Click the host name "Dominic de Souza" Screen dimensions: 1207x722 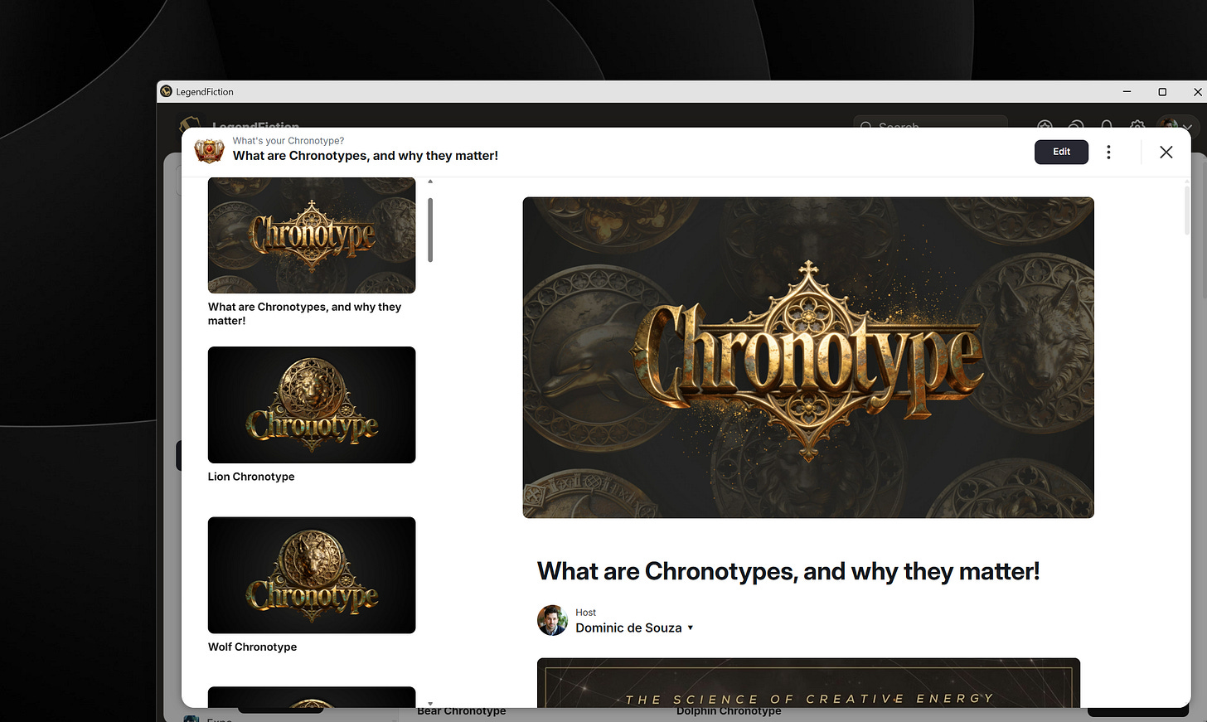tap(628, 628)
